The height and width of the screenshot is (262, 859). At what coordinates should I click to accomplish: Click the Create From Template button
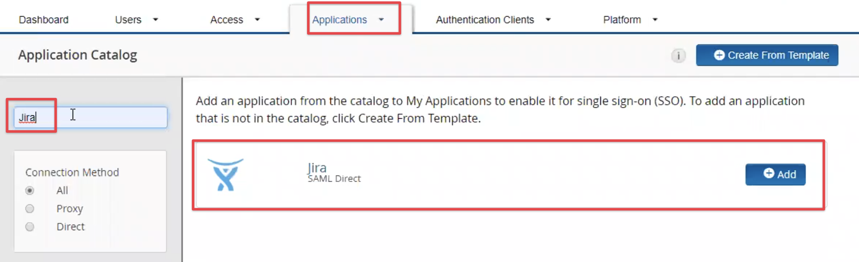767,55
